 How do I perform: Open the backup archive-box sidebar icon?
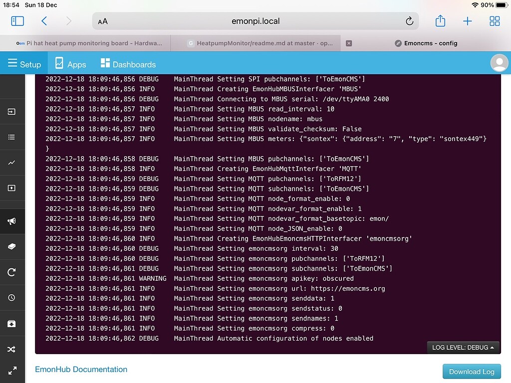11,323
